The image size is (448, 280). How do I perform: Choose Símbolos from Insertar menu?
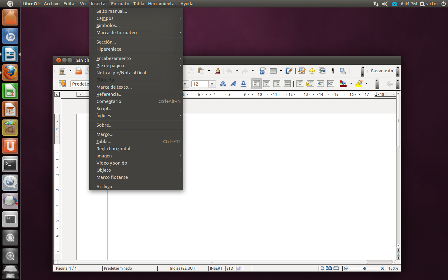point(136,26)
